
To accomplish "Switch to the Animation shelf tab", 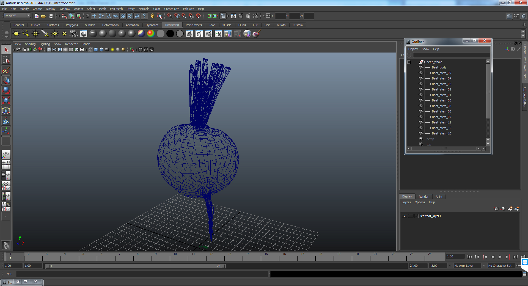I will (x=132, y=25).
